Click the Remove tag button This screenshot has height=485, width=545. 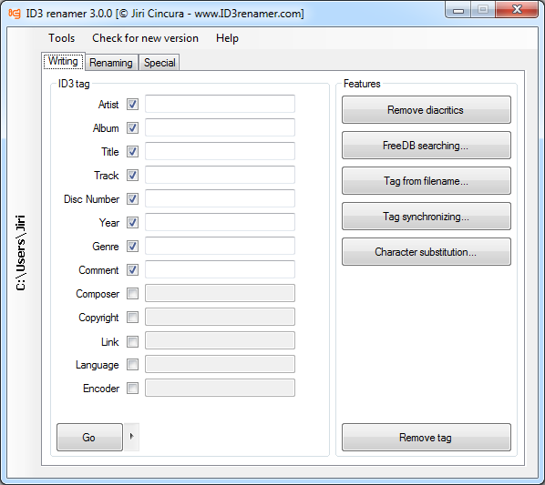[427, 437]
